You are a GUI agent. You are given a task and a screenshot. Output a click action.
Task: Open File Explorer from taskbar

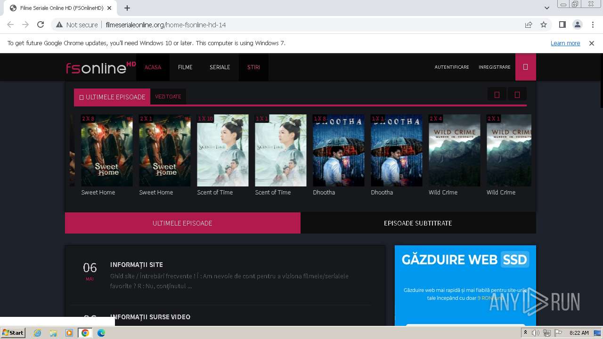point(53,333)
